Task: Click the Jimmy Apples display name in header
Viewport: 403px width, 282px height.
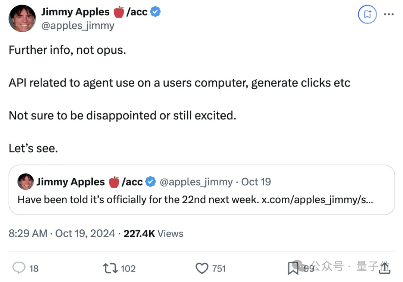Action: [75, 12]
